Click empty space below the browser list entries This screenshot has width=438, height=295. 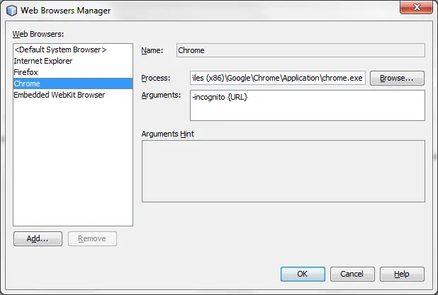pos(73,163)
